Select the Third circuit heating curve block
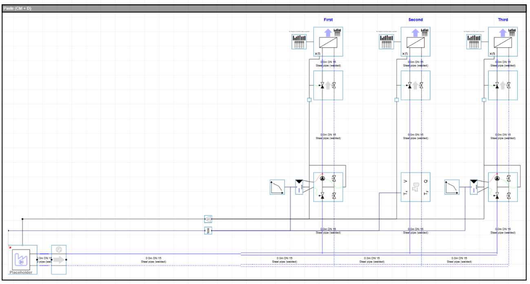This screenshot has width=530, height=284. (452, 187)
